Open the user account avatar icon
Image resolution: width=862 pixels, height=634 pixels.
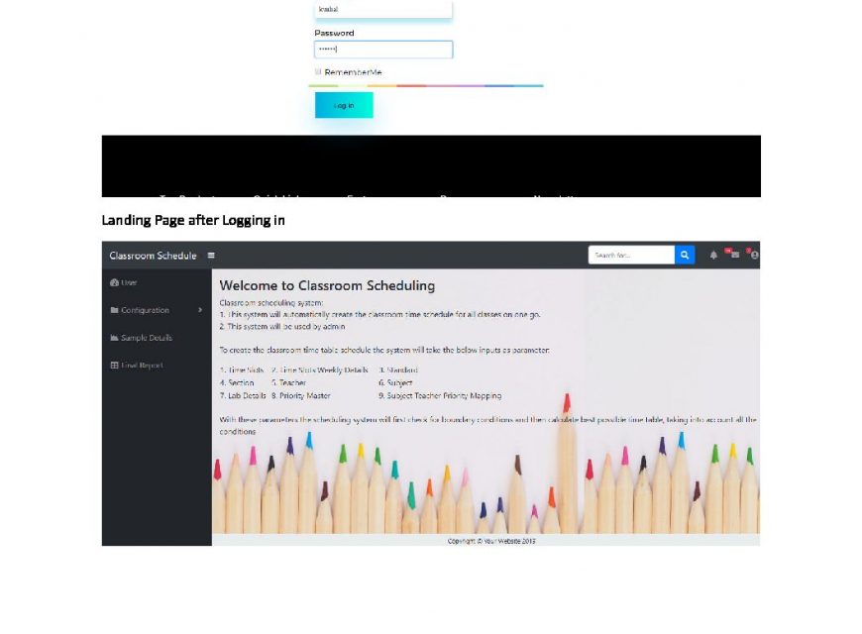[754, 256]
